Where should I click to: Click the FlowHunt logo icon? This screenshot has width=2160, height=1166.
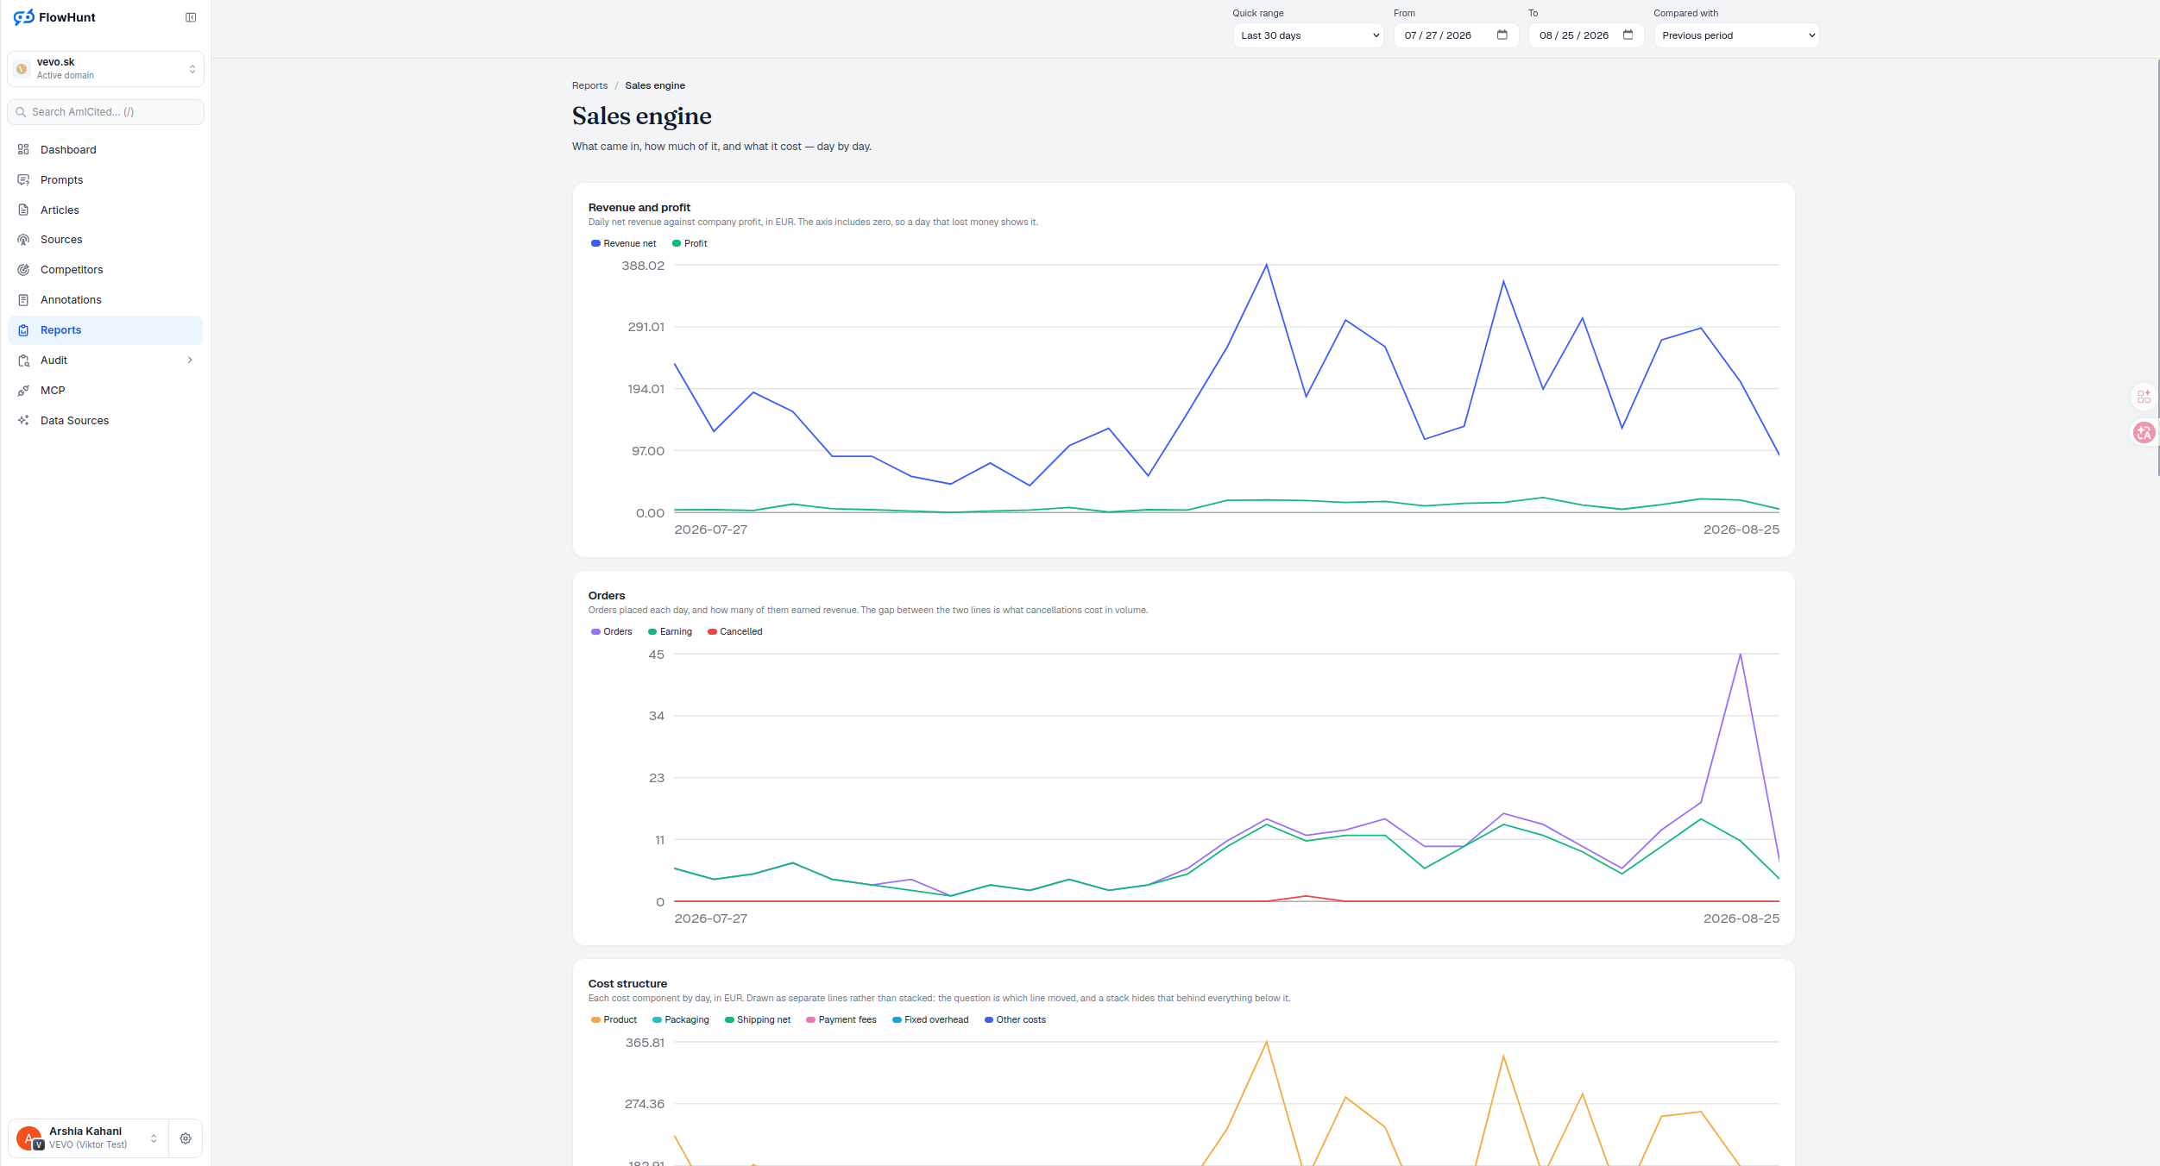tap(23, 17)
